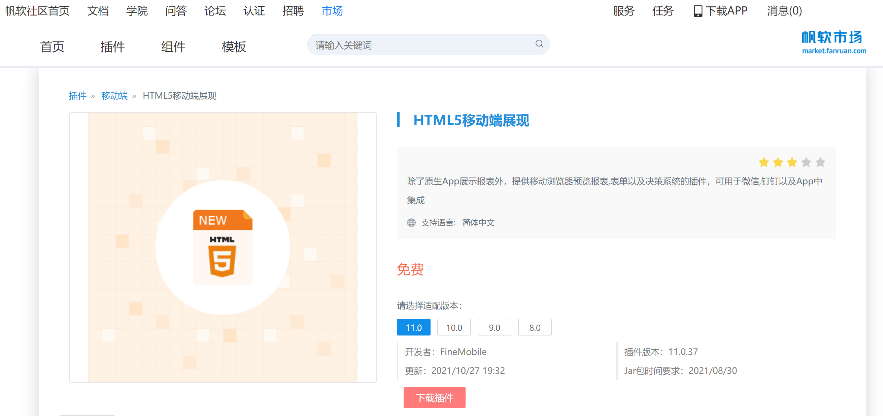
Task: Select version 8.0
Action: pyautogui.click(x=534, y=327)
